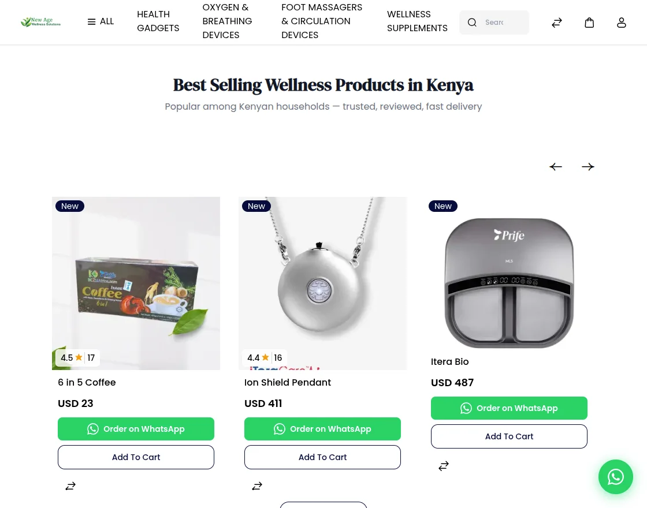Compare the Ion Shield Pendant product
The height and width of the screenshot is (508, 647).
click(257, 486)
